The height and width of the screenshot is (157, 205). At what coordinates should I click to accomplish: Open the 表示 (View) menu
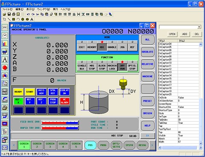[30, 9]
